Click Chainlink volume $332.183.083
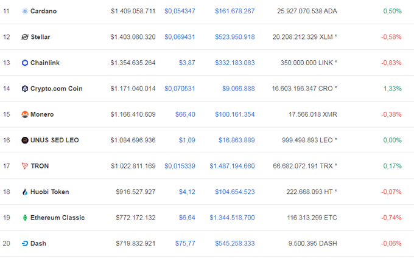This screenshot has width=414, height=259. coord(235,63)
